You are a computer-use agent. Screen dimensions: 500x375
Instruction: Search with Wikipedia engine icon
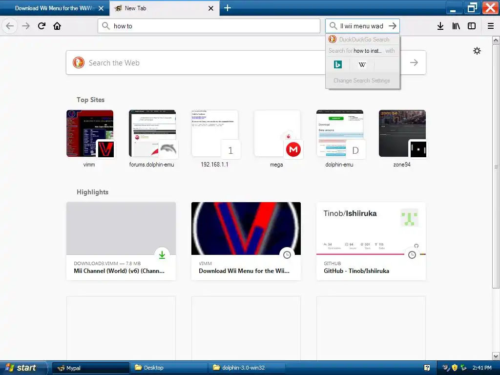362,65
